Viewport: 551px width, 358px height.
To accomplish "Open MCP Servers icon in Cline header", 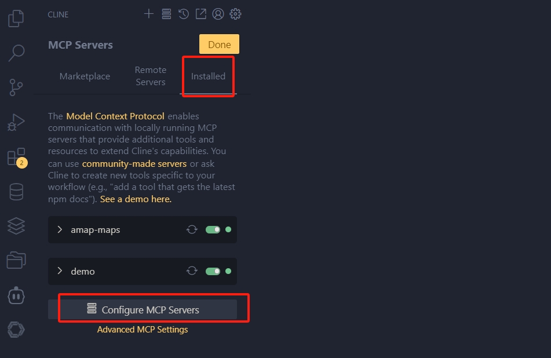I will click(x=166, y=14).
